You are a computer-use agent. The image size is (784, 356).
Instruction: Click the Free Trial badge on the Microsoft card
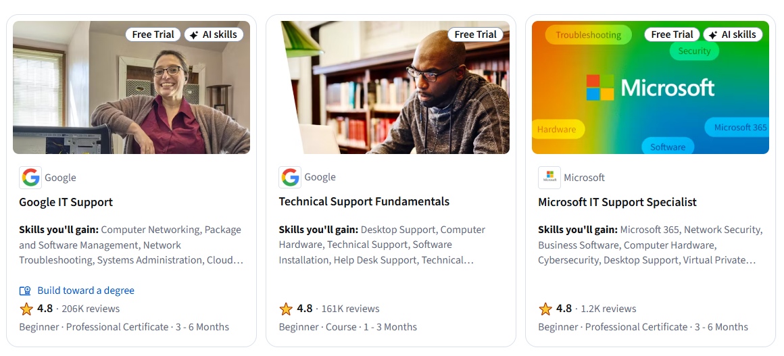coord(672,34)
